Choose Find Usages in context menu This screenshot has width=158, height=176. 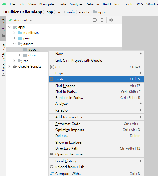coord(96,86)
